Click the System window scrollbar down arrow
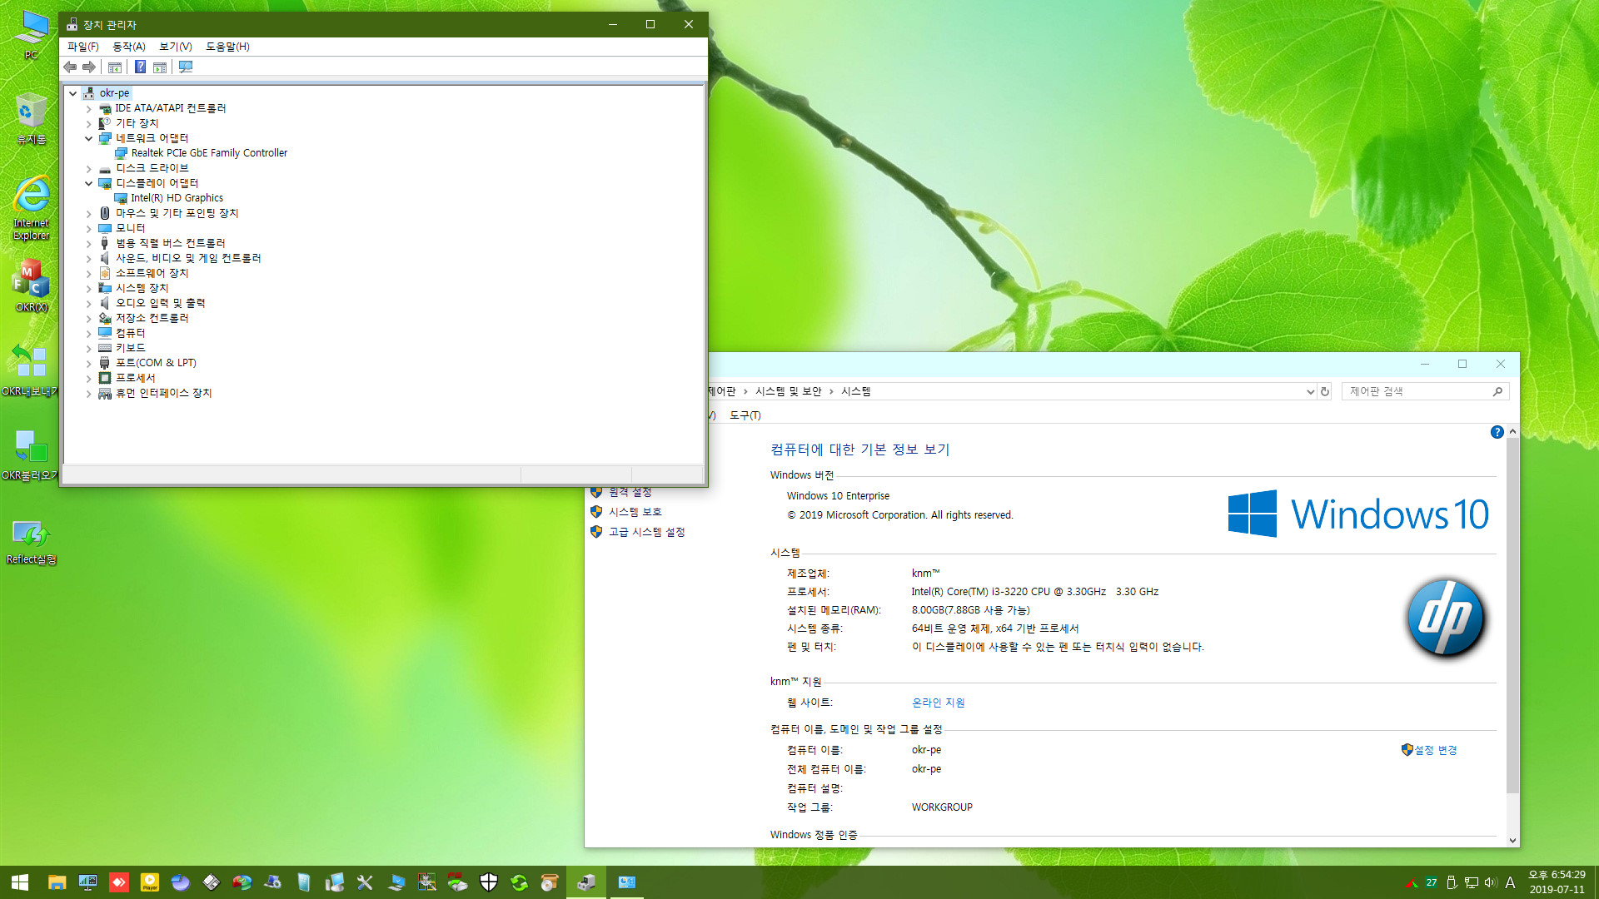Screen dimensions: 1599x899 (1512, 841)
